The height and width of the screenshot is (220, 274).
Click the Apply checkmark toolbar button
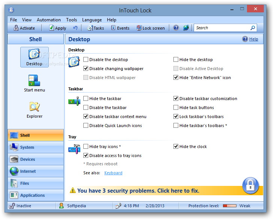(x=58, y=28)
